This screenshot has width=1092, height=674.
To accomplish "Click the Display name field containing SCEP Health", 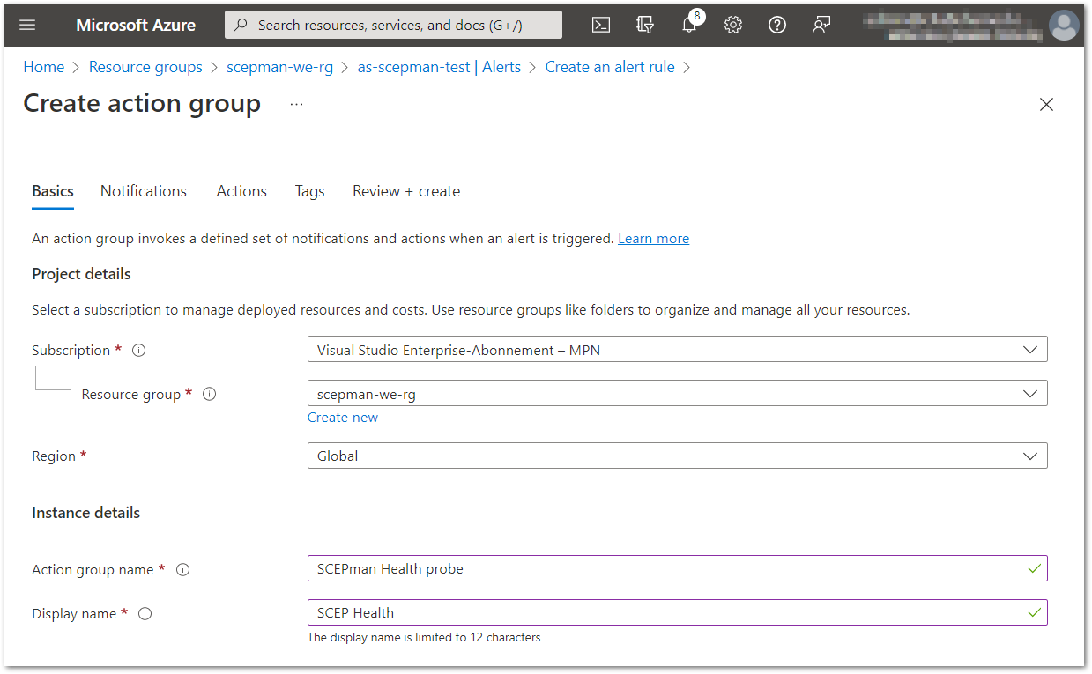I will click(677, 612).
